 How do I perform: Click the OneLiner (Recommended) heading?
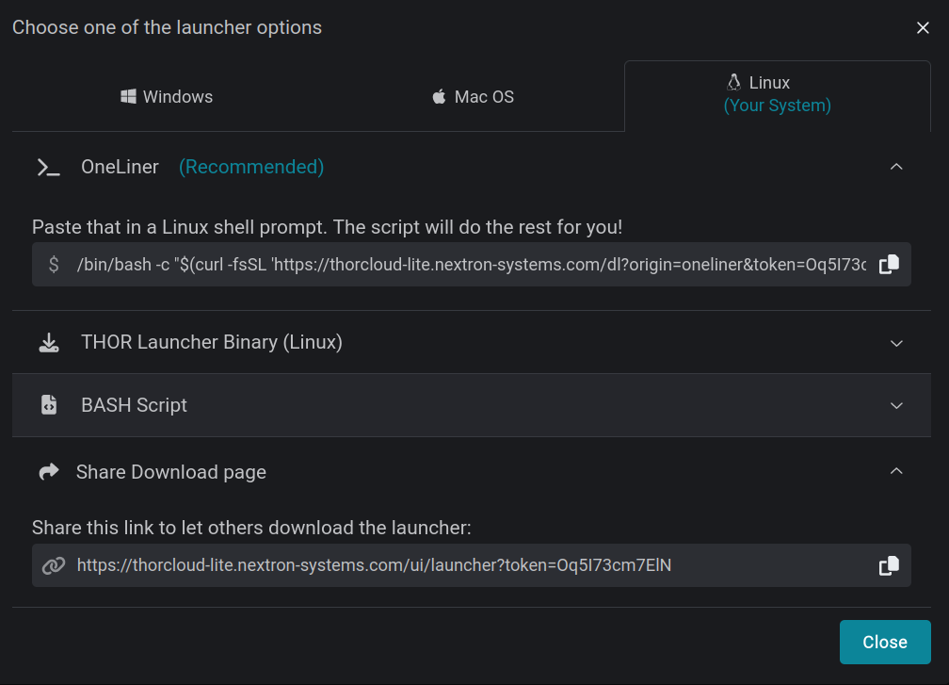click(x=202, y=167)
